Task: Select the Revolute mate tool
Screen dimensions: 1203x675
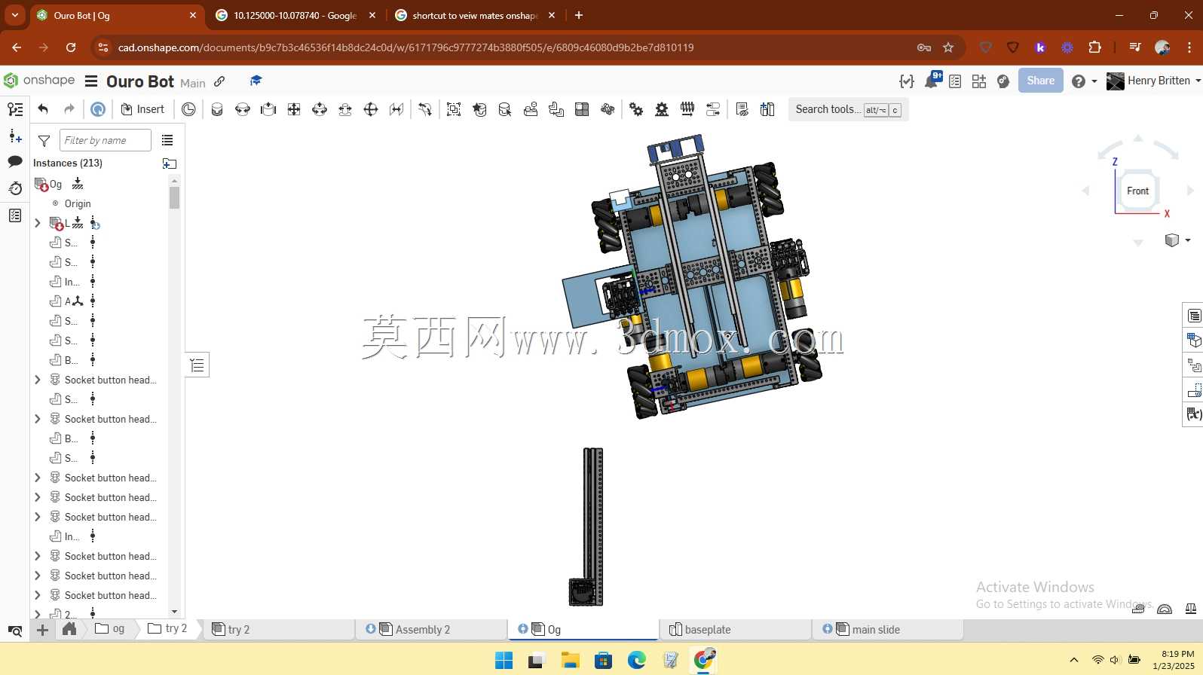Action: tap(243, 109)
